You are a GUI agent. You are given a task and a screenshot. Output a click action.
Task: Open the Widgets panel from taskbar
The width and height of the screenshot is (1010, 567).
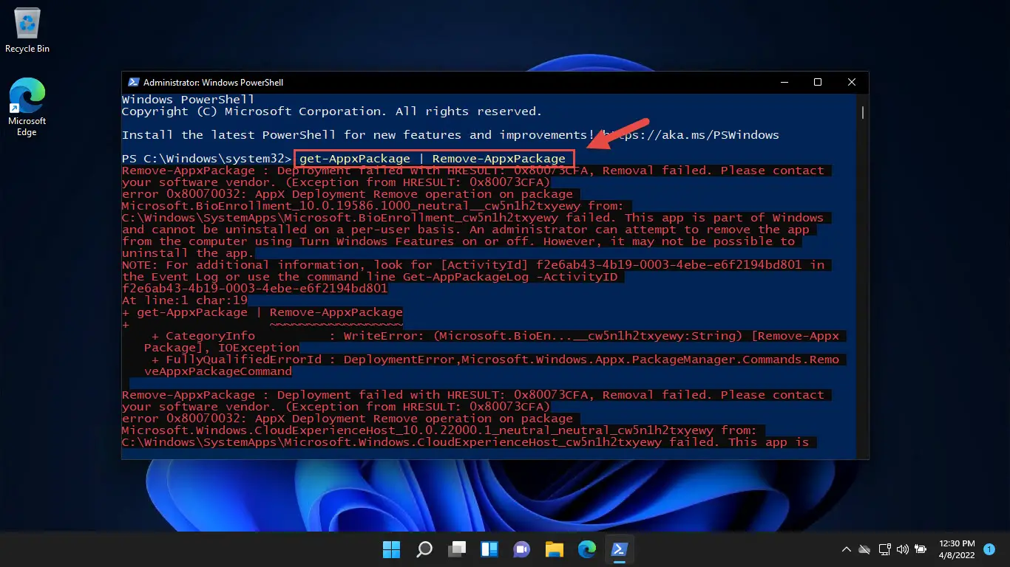[x=489, y=549]
